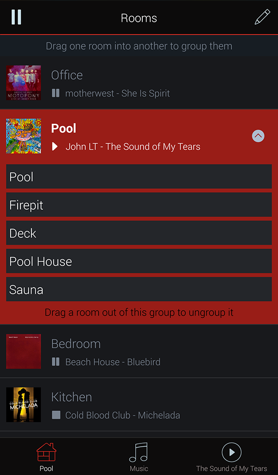Select the Pool room inside group
The image size is (278, 475).
click(x=139, y=177)
